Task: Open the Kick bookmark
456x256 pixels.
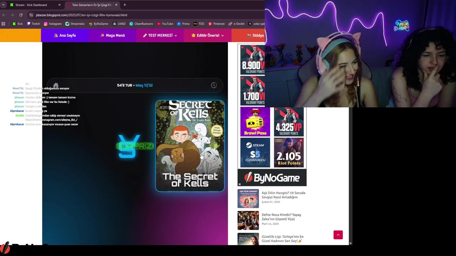Action: (17, 24)
